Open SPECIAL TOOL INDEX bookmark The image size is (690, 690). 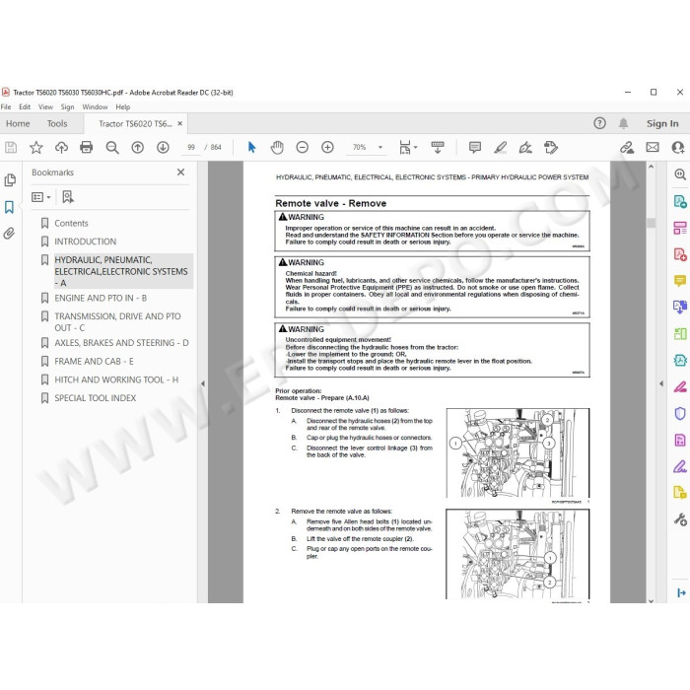pos(95,398)
